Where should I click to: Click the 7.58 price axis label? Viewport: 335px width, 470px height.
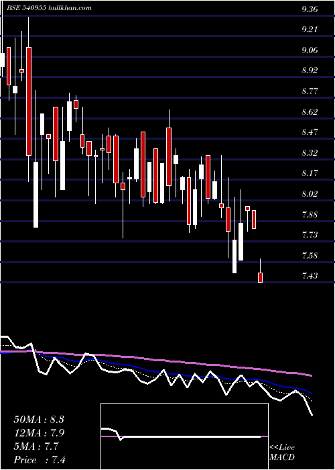310,256
